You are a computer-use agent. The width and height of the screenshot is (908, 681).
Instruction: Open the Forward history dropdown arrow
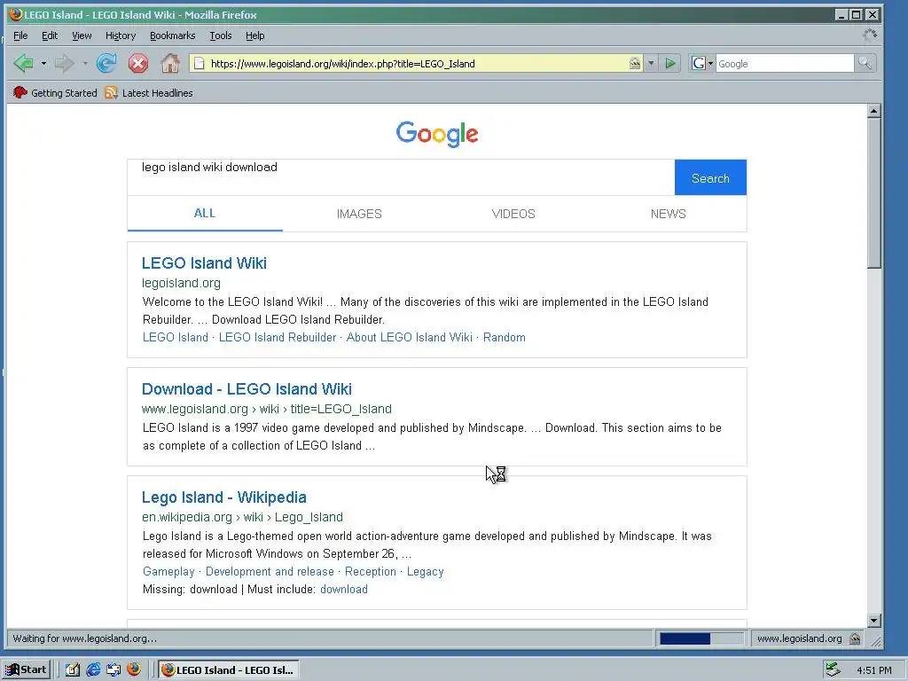[x=84, y=63]
